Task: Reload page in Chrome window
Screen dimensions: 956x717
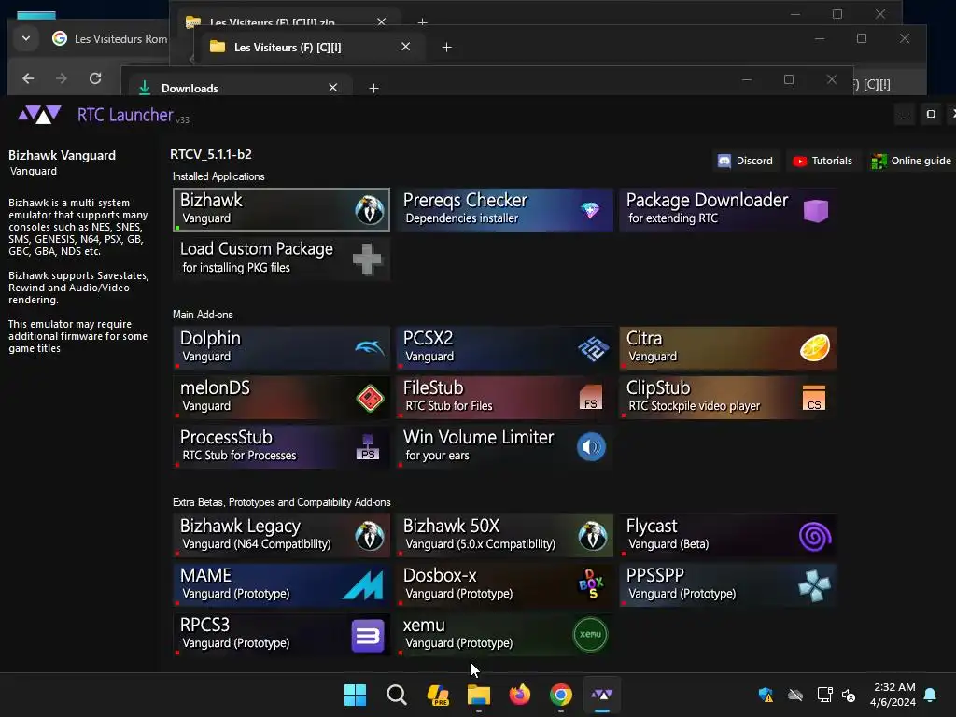Action: point(95,78)
